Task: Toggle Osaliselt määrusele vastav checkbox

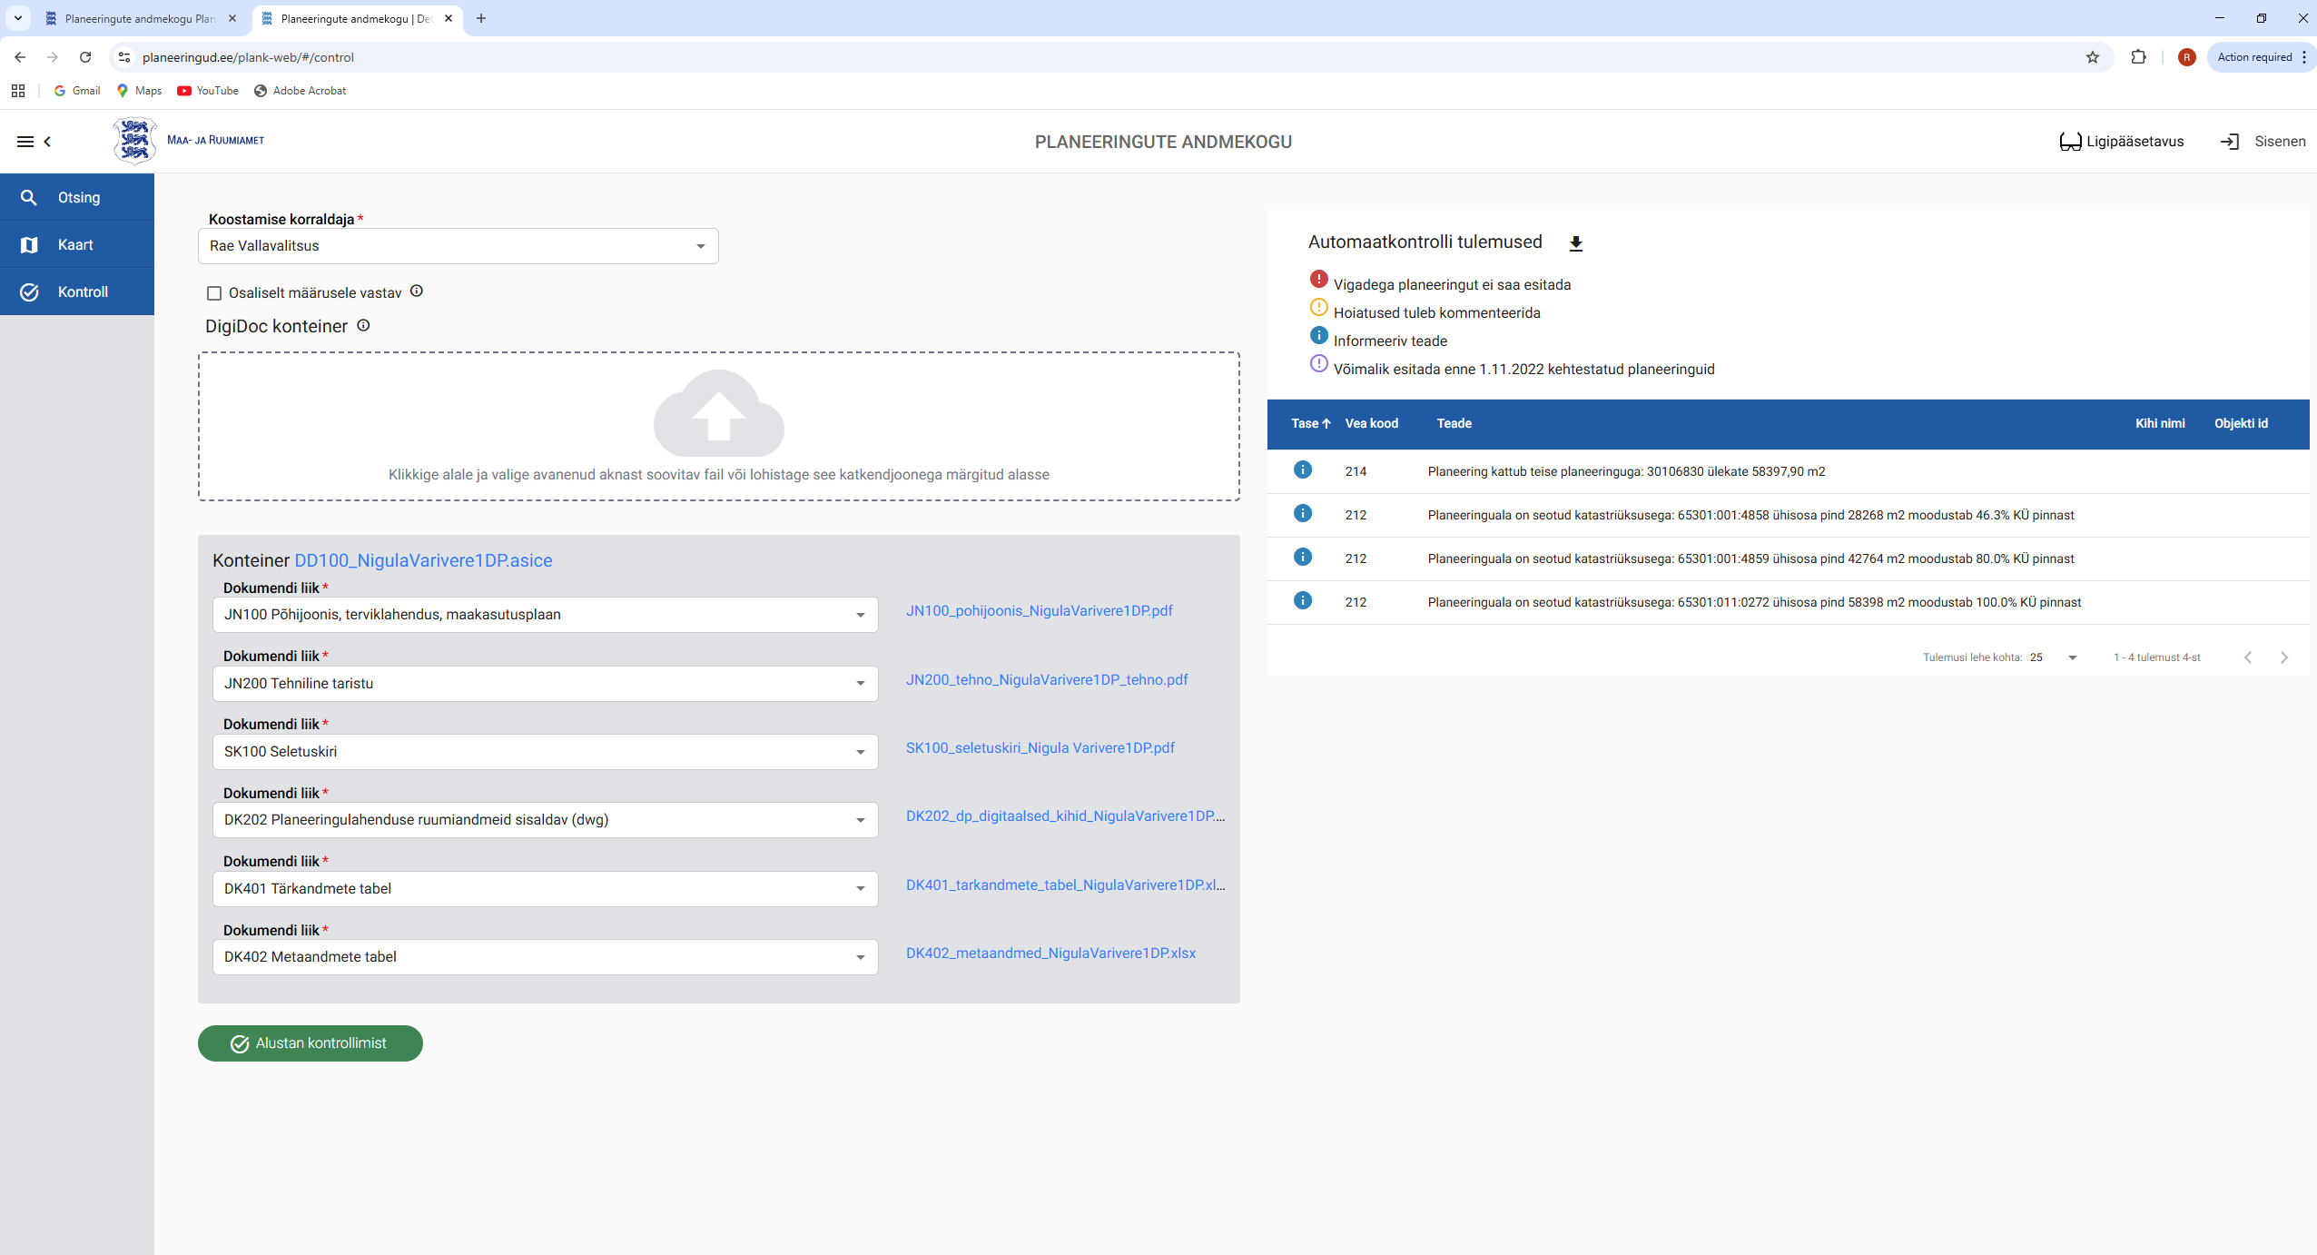Action: (x=214, y=293)
